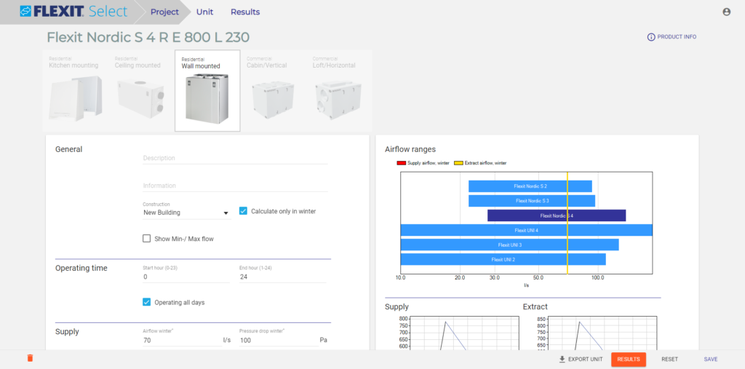745x369 pixels.
Task: Select the Wall mounted unit type
Action: tap(207, 90)
